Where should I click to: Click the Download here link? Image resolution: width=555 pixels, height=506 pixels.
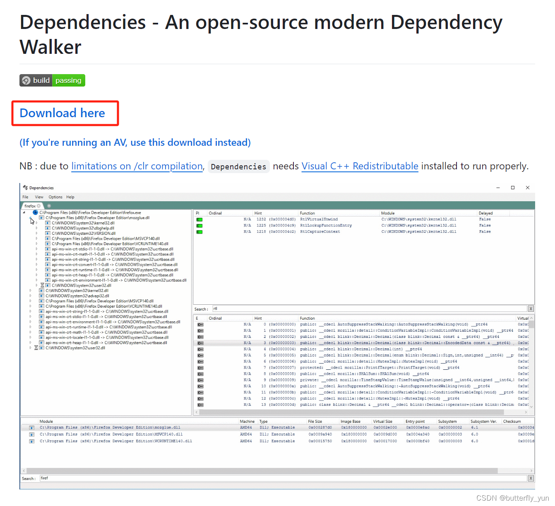point(62,113)
